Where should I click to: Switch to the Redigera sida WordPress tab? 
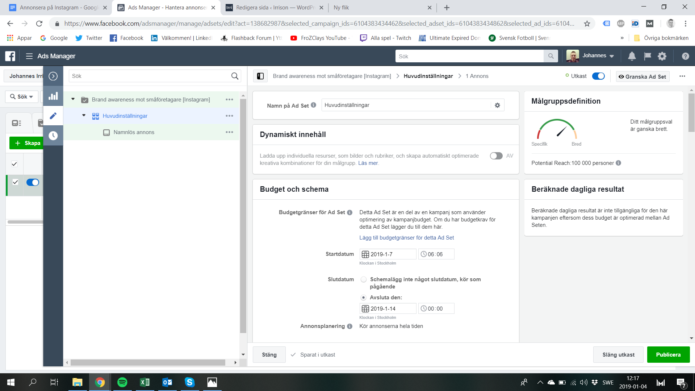pyautogui.click(x=274, y=8)
